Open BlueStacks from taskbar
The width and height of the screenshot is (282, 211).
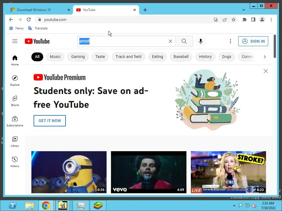[x=98, y=206]
